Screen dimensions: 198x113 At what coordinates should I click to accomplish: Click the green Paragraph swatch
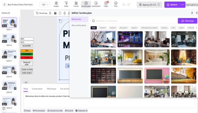pyautogui.click(x=27, y=54)
